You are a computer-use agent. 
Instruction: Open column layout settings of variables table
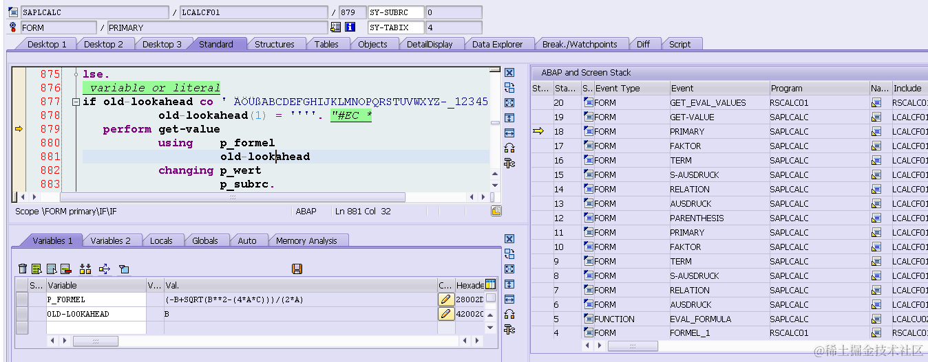490,284
